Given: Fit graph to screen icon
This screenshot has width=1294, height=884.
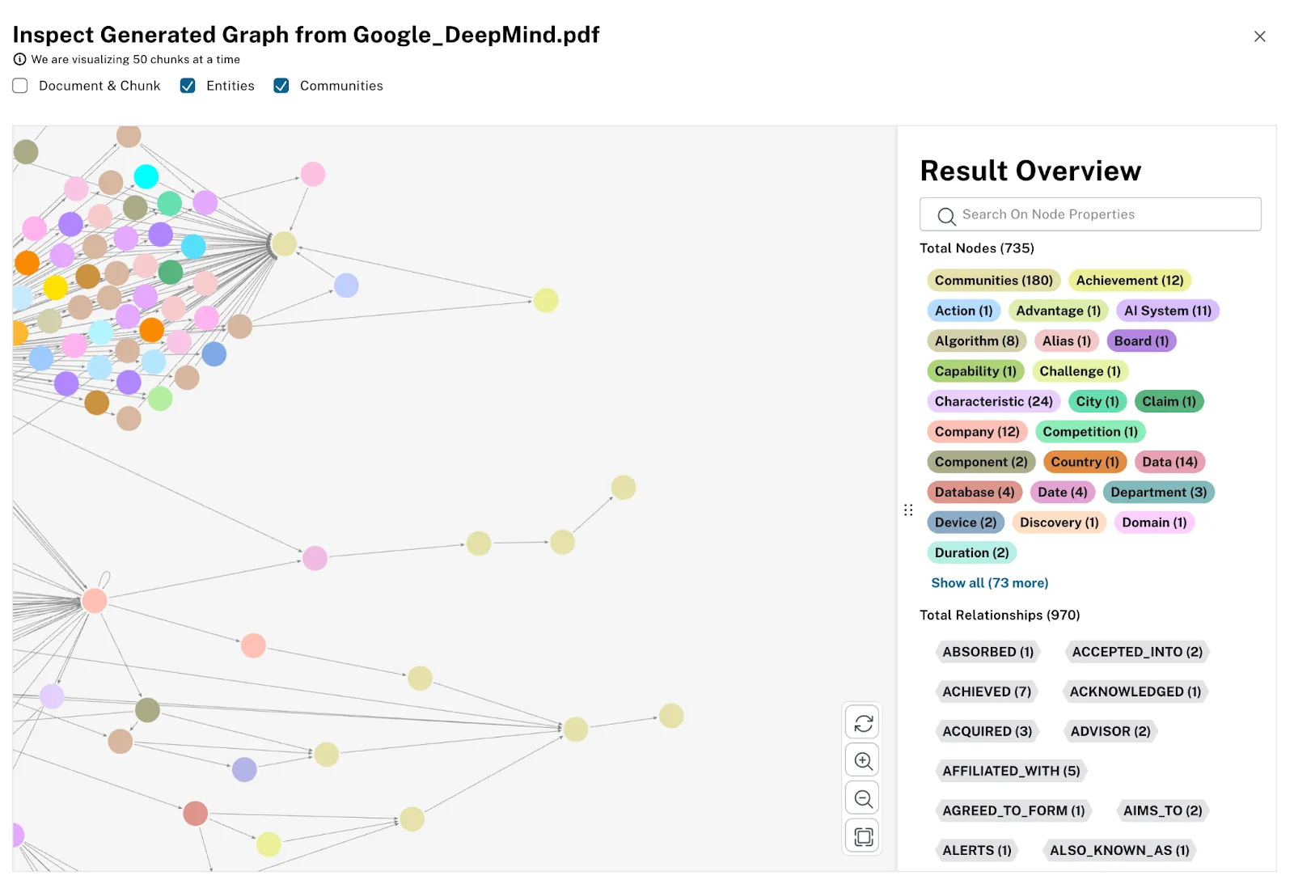Looking at the screenshot, I should click(x=863, y=836).
